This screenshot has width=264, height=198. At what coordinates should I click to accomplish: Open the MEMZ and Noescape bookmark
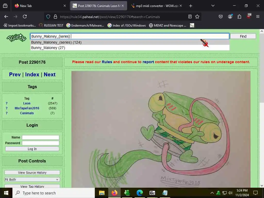(168, 26)
